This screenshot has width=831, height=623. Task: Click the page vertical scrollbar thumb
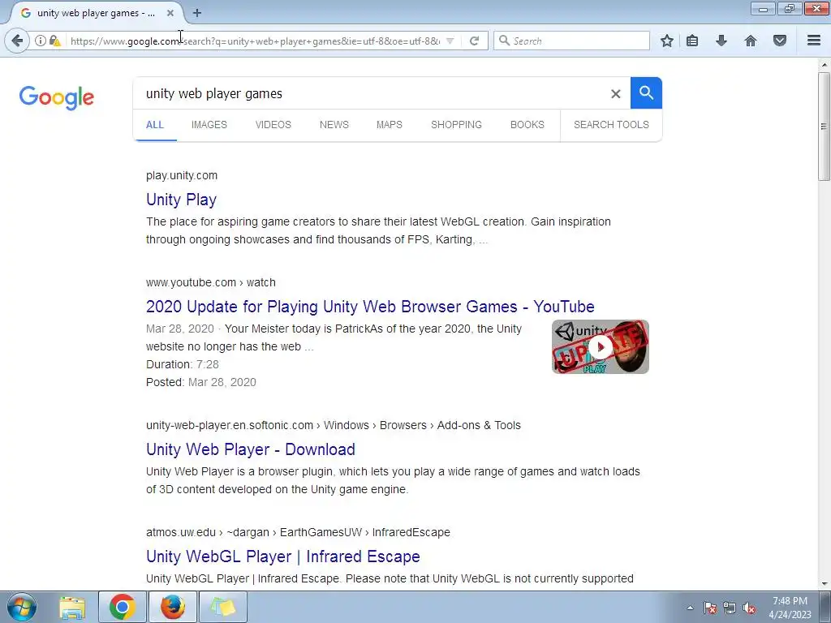tap(824, 126)
